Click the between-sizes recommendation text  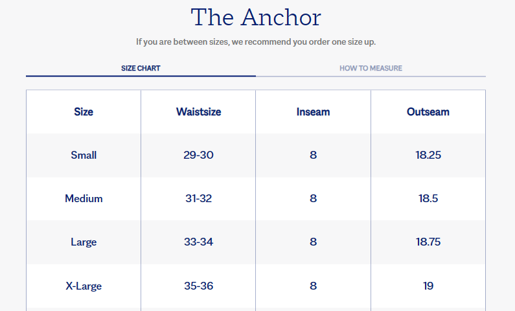(x=256, y=42)
